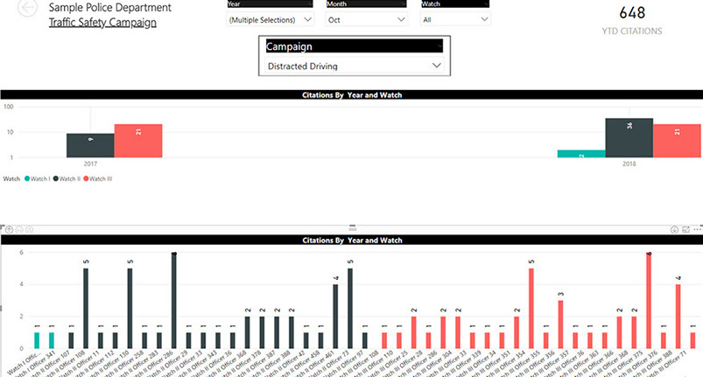Click the back arrow button

tap(29, 11)
